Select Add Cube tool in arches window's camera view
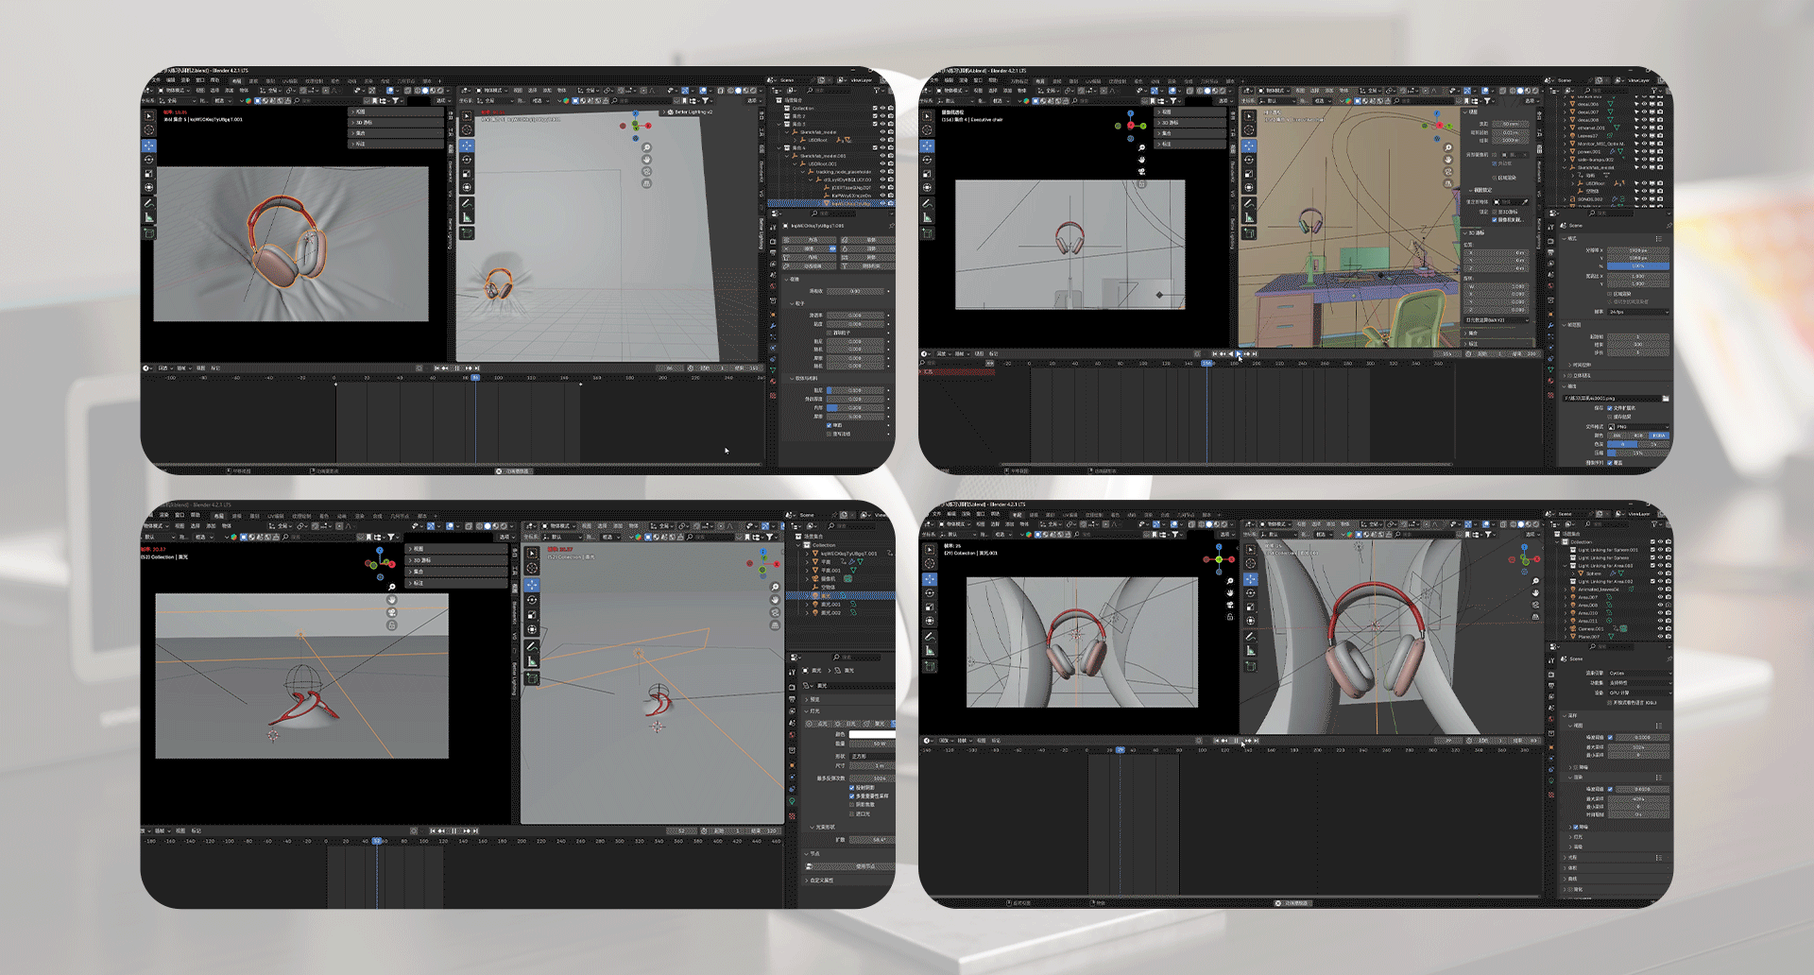Image resolution: width=1814 pixels, height=975 pixels. 929,666
